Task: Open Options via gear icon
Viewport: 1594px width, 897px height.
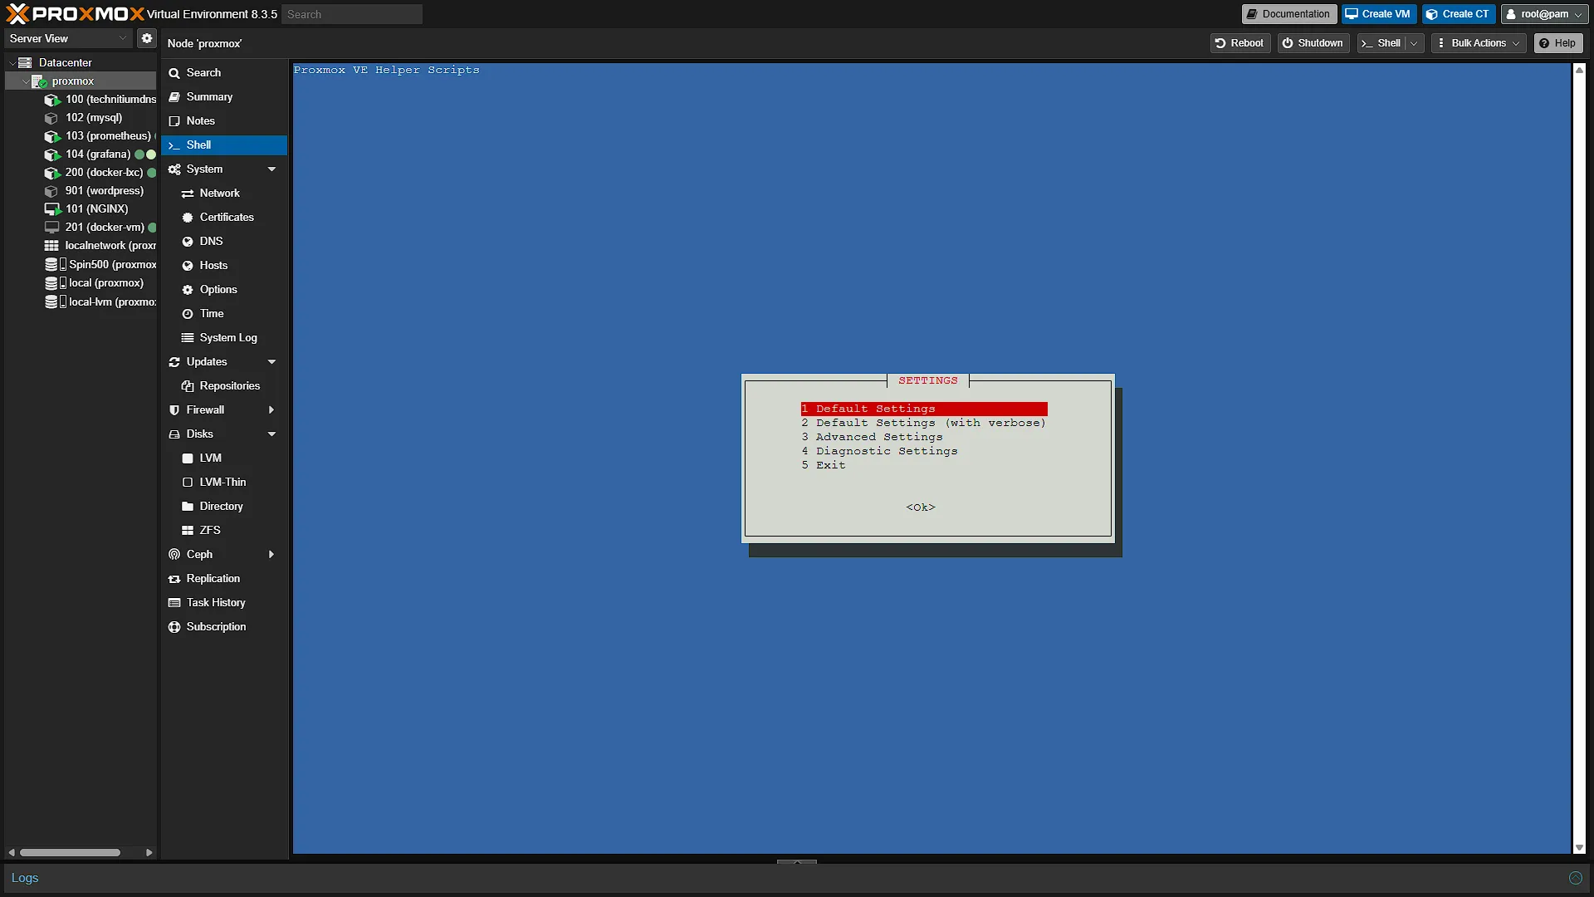Action: pos(188,290)
